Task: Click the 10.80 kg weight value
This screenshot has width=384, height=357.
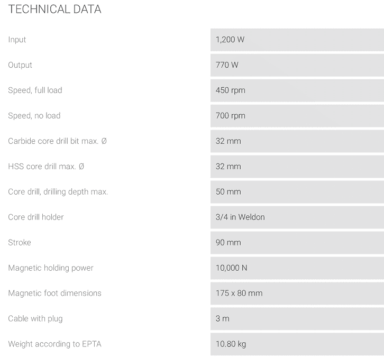Action: pos(231,344)
